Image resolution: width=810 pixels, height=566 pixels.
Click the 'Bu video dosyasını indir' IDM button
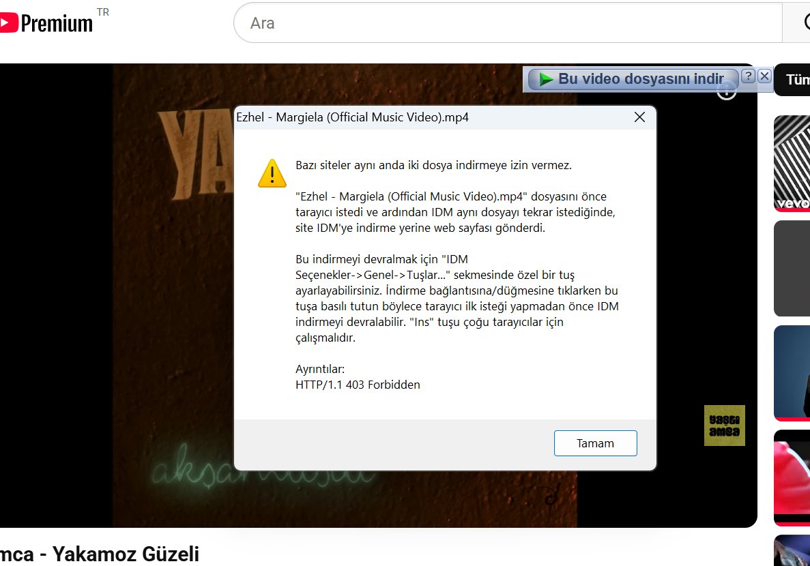point(633,79)
